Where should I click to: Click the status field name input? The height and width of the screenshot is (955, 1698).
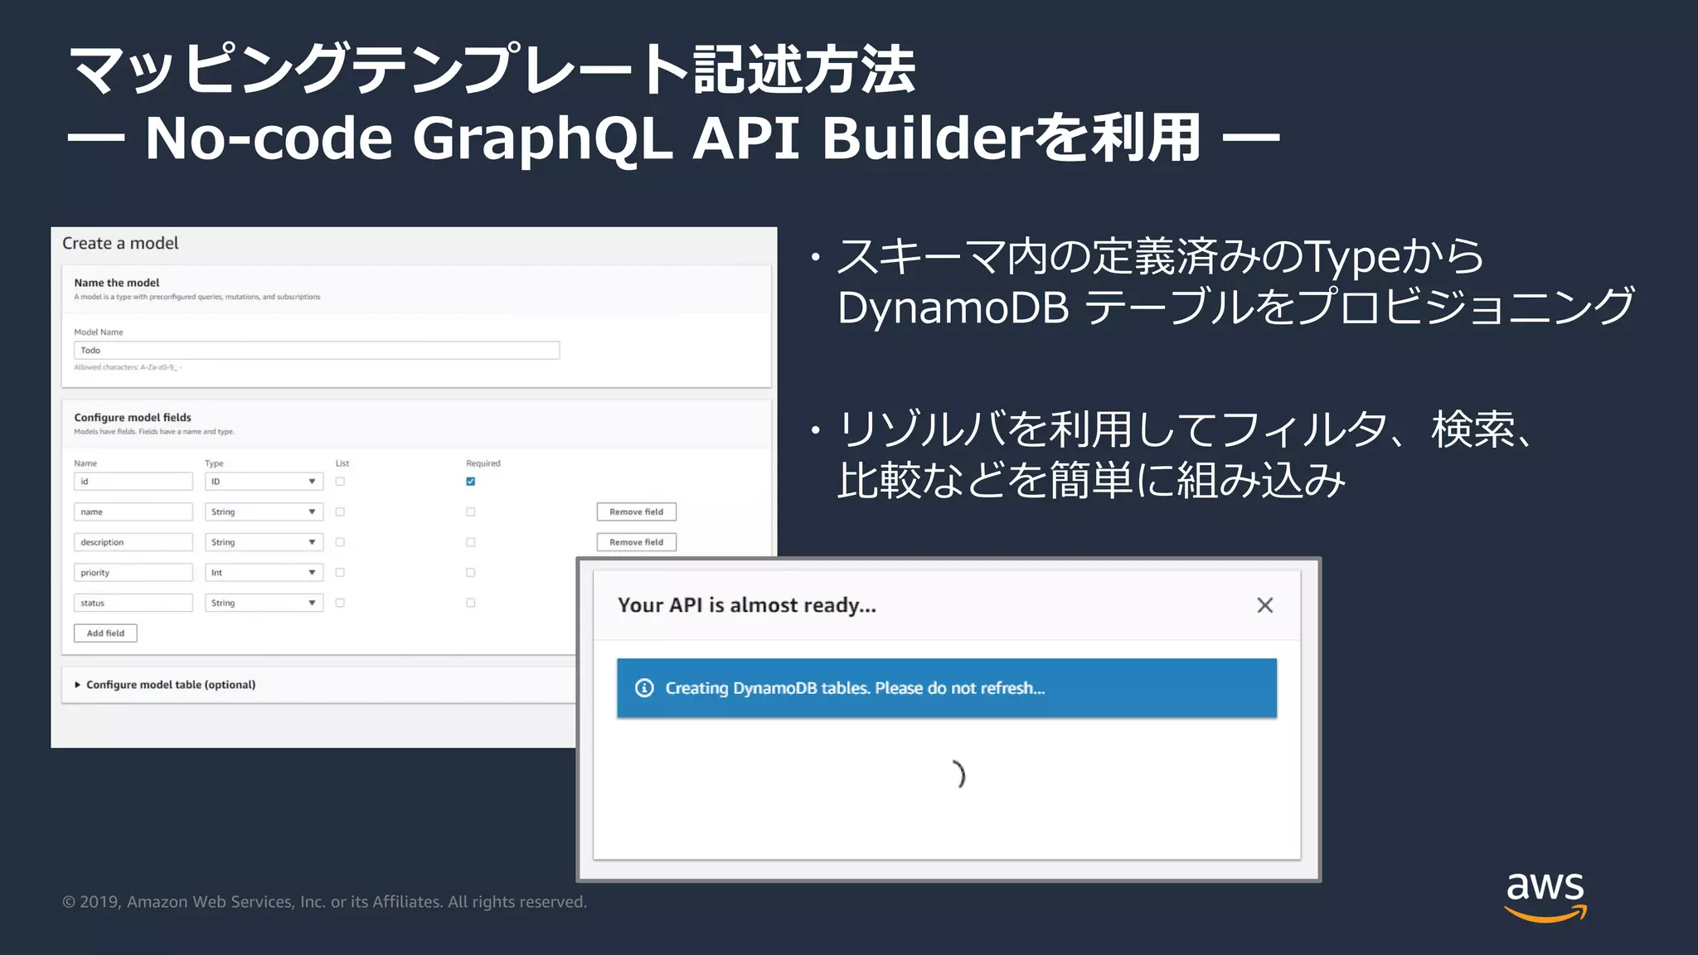pyautogui.click(x=133, y=603)
